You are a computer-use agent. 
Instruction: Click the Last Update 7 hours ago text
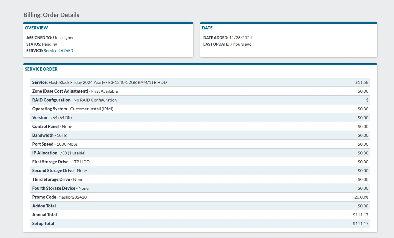pyautogui.click(x=228, y=44)
